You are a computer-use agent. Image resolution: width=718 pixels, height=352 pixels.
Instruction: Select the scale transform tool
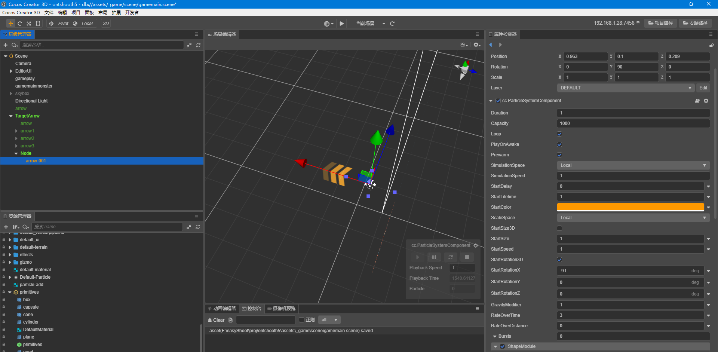(29, 24)
